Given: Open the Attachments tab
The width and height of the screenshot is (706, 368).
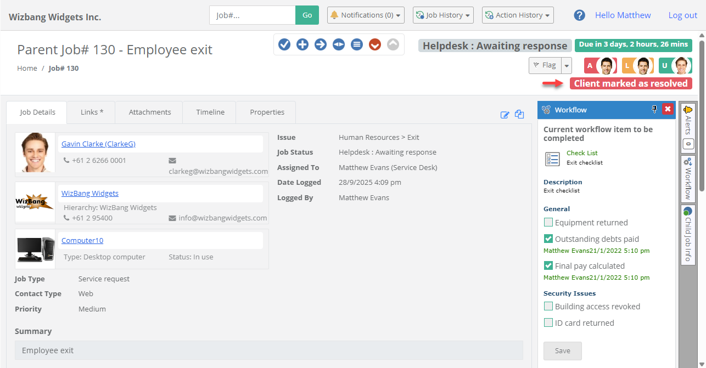Looking at the screenshot, I should coord(150,112).
